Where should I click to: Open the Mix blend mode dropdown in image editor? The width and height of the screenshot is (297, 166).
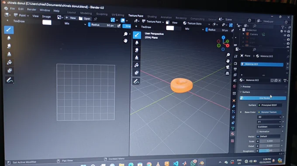[75, 24]
